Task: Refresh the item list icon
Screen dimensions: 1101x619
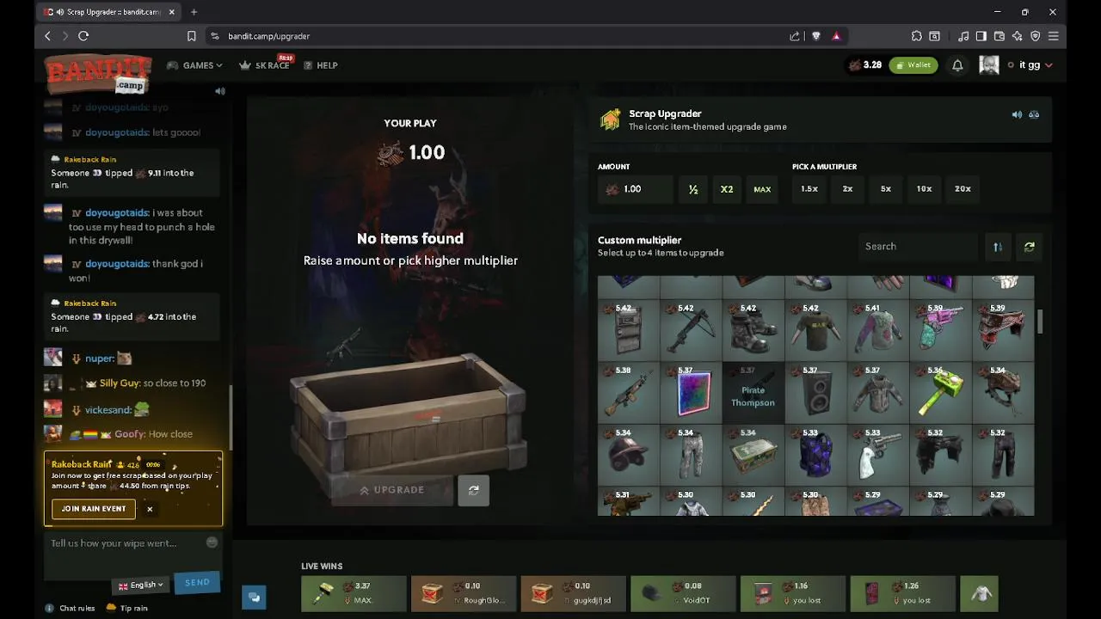Action: point(1030,247)
